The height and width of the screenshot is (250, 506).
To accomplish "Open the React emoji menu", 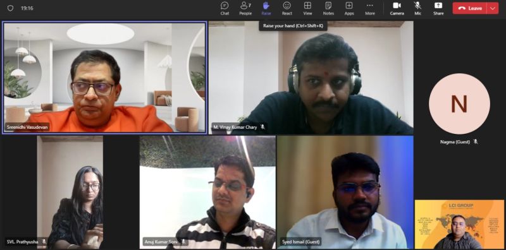I will 287,8.
